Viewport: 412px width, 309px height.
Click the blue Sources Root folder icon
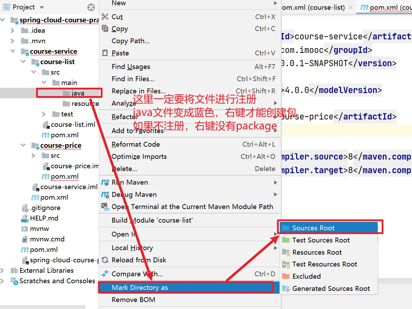(285, 228)
